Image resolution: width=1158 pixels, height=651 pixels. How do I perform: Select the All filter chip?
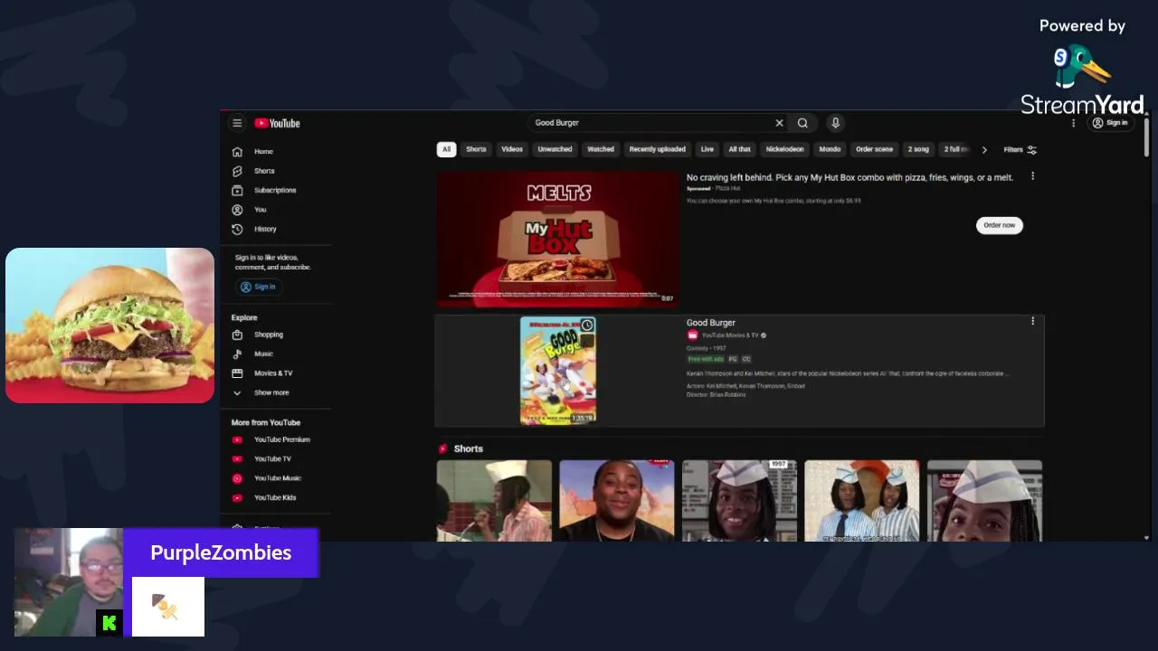coord(446,149)
